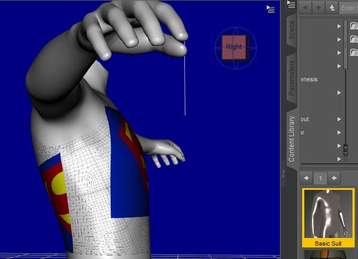358x259 pixels.
Task: Switch to the Parameters tab
Action: point(292,78)
